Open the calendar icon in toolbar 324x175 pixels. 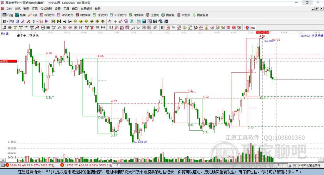point(139,21)
